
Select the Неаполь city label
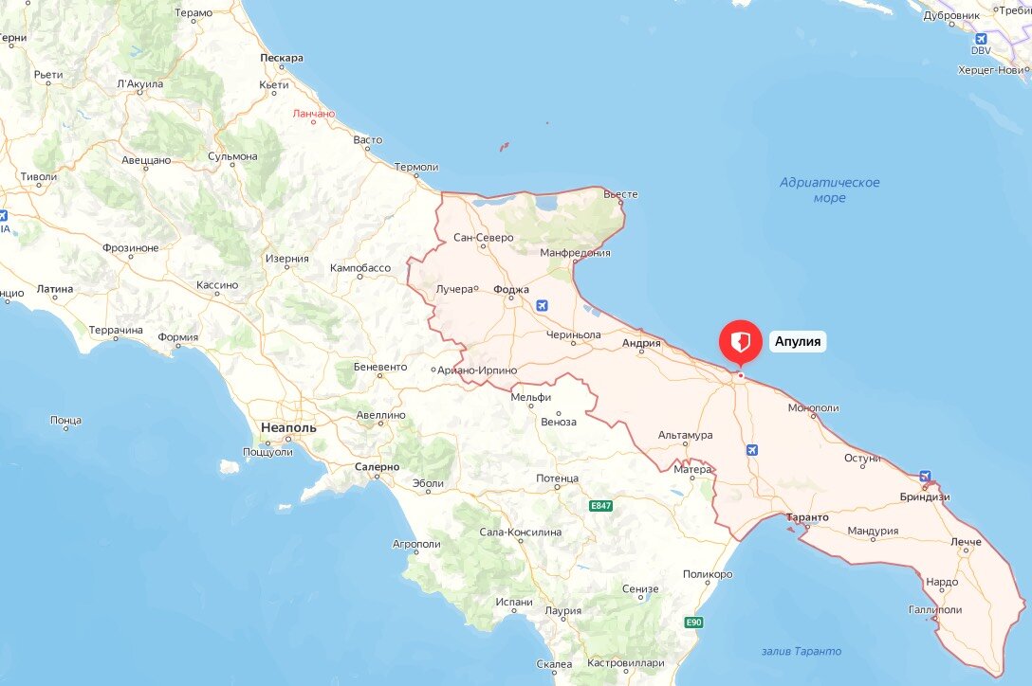[x=288, y=427]
